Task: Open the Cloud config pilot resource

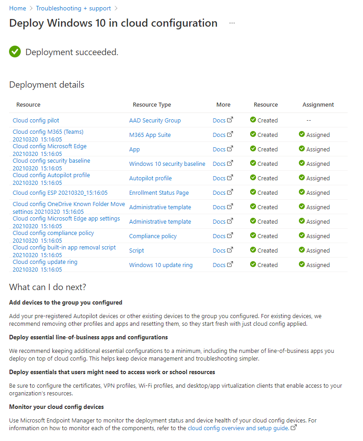Action: 36,120
